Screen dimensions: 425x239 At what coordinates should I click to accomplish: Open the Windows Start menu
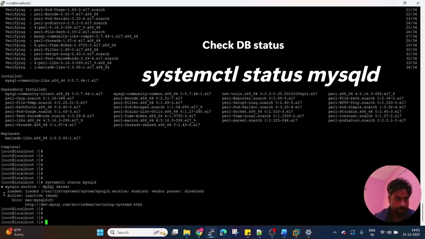(x=100, y=232)
